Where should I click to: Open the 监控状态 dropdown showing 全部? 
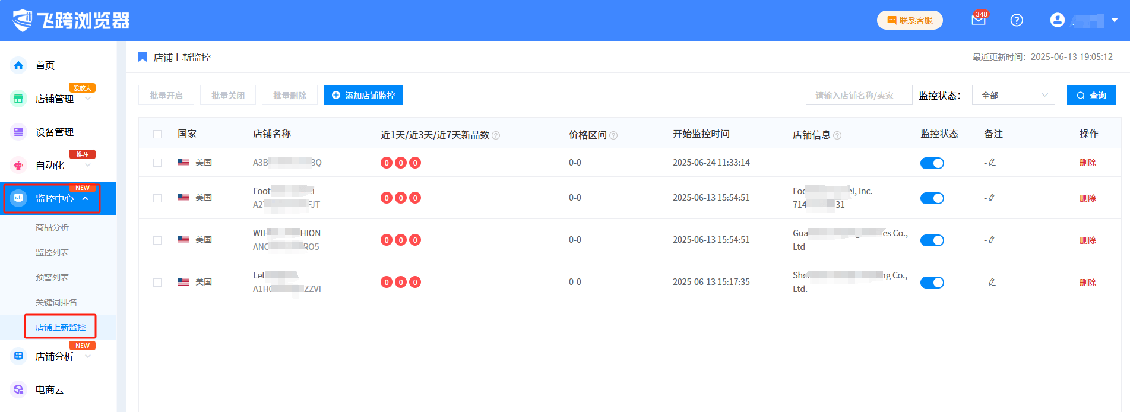coord(1013,95)
